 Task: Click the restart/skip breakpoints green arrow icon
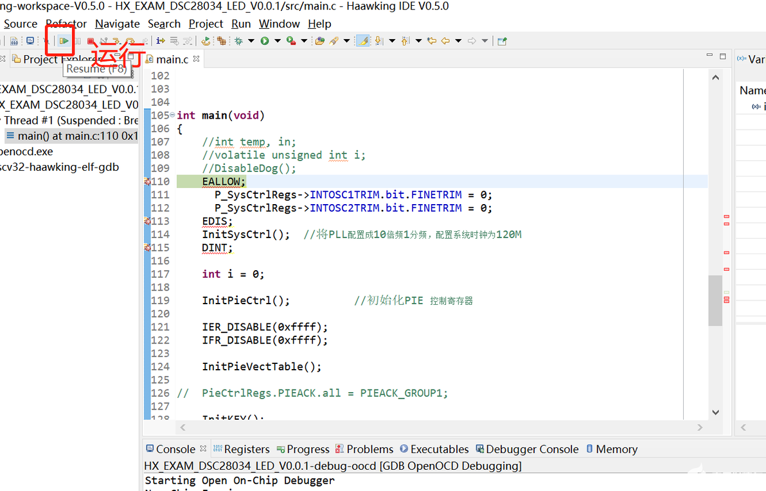[x=206, y=41]
